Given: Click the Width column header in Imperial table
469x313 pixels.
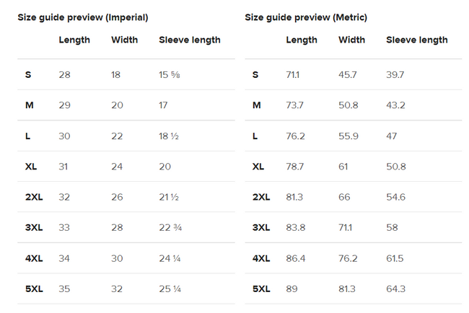Looking at the screenshot, I should (x=125, y=40).
